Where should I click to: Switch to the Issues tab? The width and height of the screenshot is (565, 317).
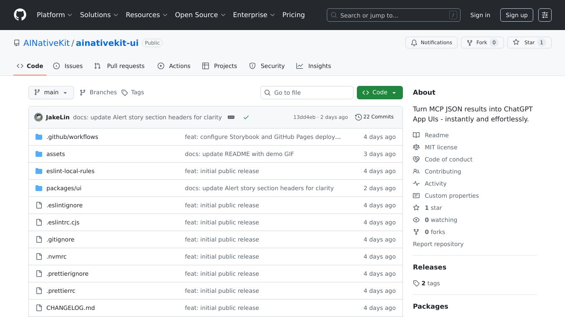coord(68,66)
